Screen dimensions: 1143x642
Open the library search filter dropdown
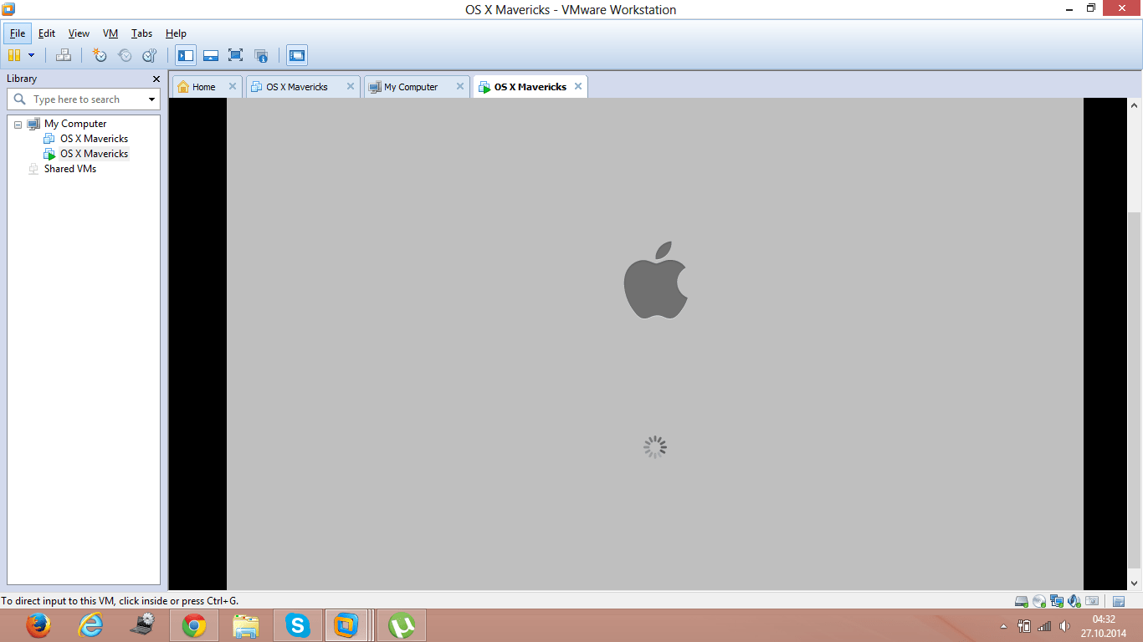151,99
